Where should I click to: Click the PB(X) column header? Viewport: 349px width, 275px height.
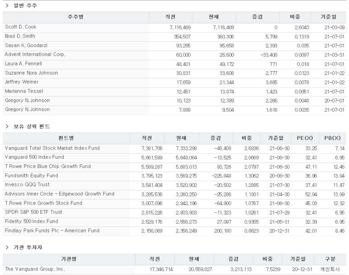[x=332, y=138]
